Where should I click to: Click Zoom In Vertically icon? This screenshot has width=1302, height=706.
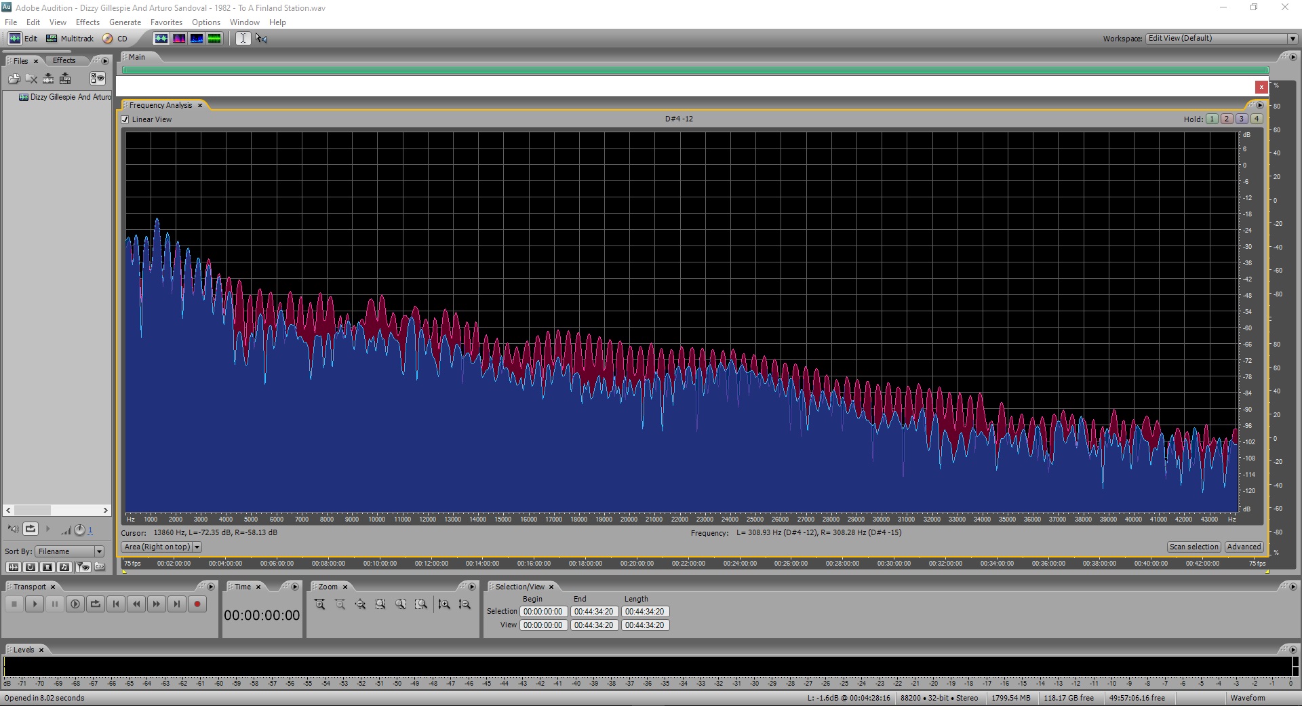pyautogui.click(x=444, y=604)
